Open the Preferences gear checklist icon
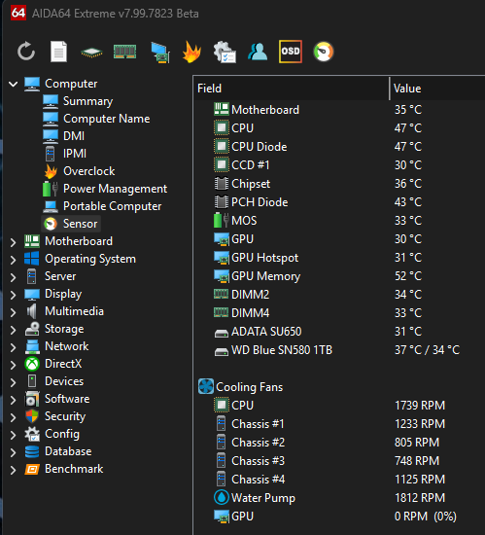The image size is (485, 535). click(225, 52)
